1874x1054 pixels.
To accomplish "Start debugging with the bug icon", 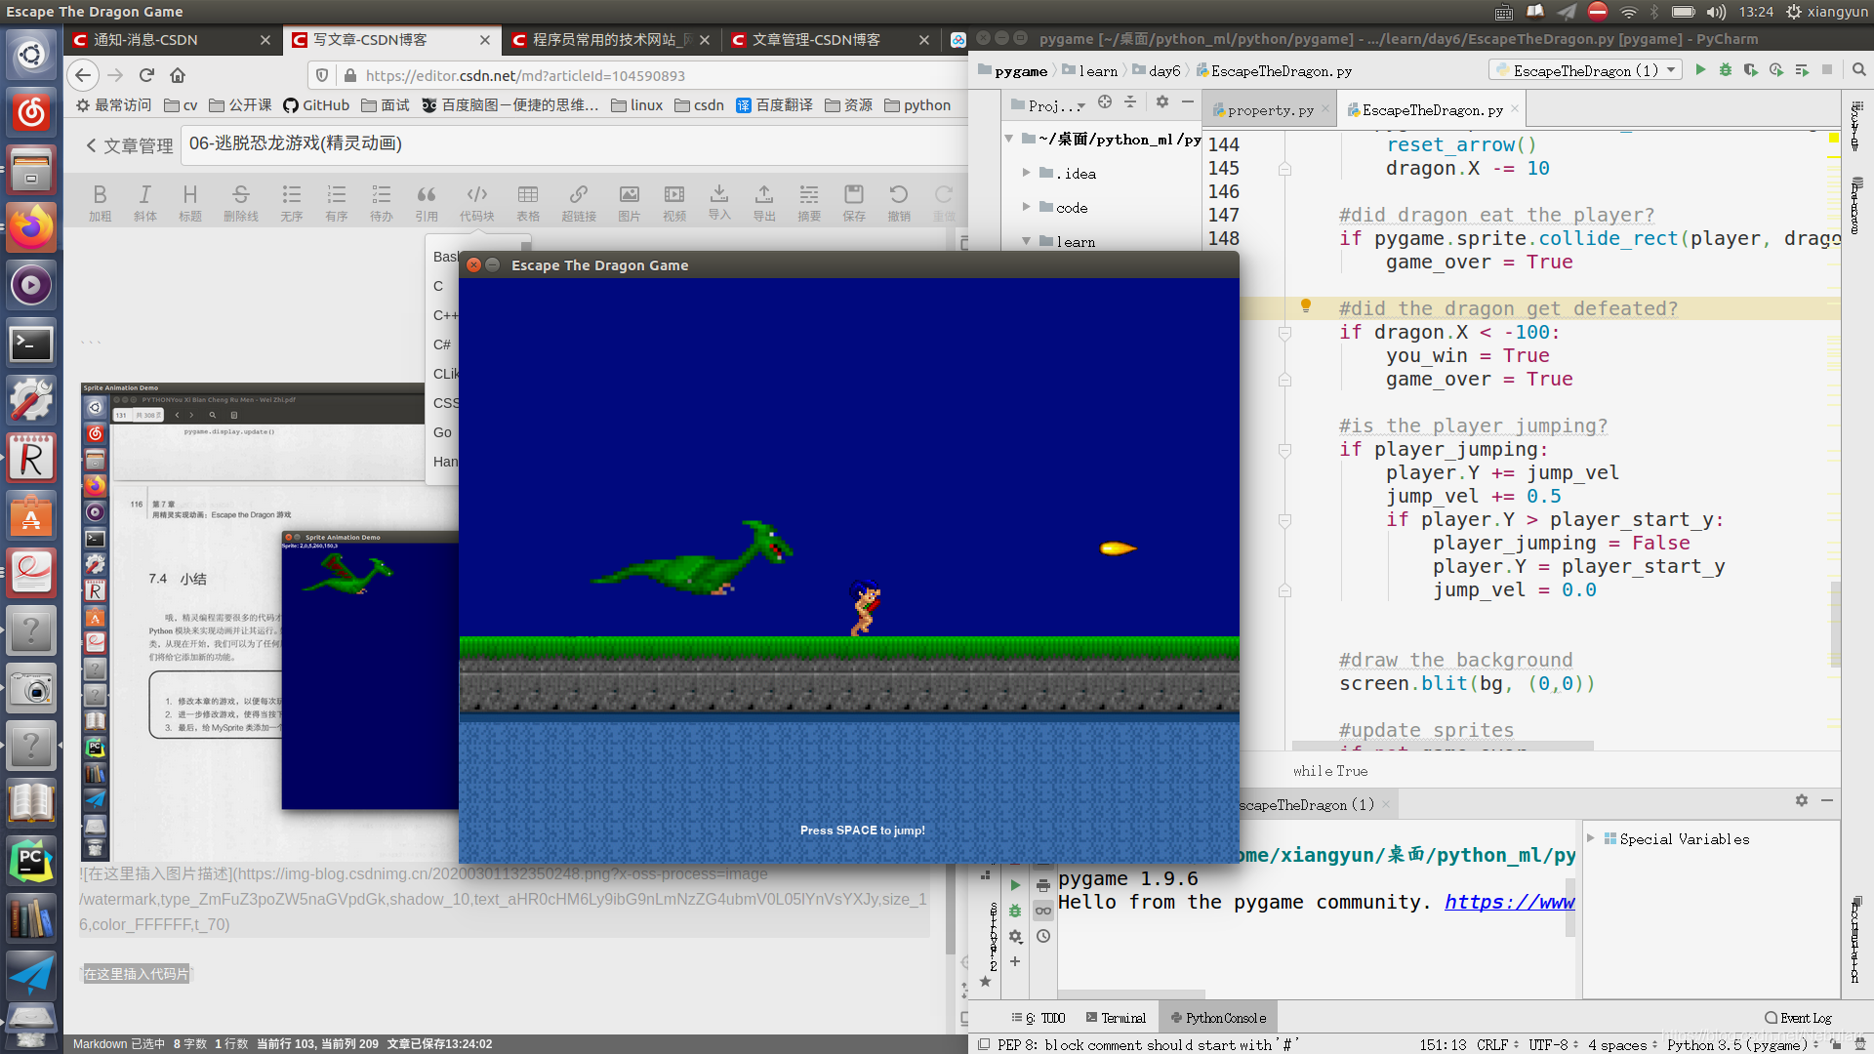I will click(1726, 70).
